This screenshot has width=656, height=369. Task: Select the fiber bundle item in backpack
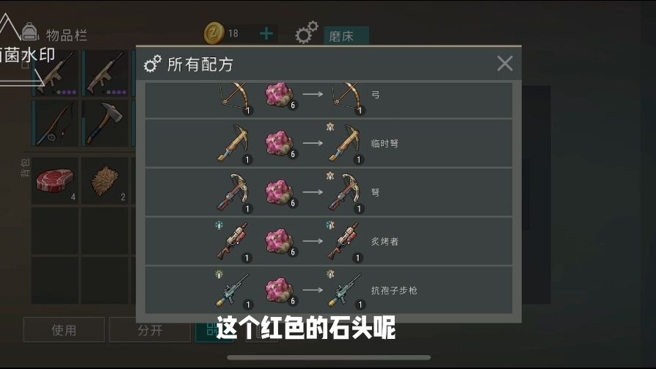coord(105,180)
